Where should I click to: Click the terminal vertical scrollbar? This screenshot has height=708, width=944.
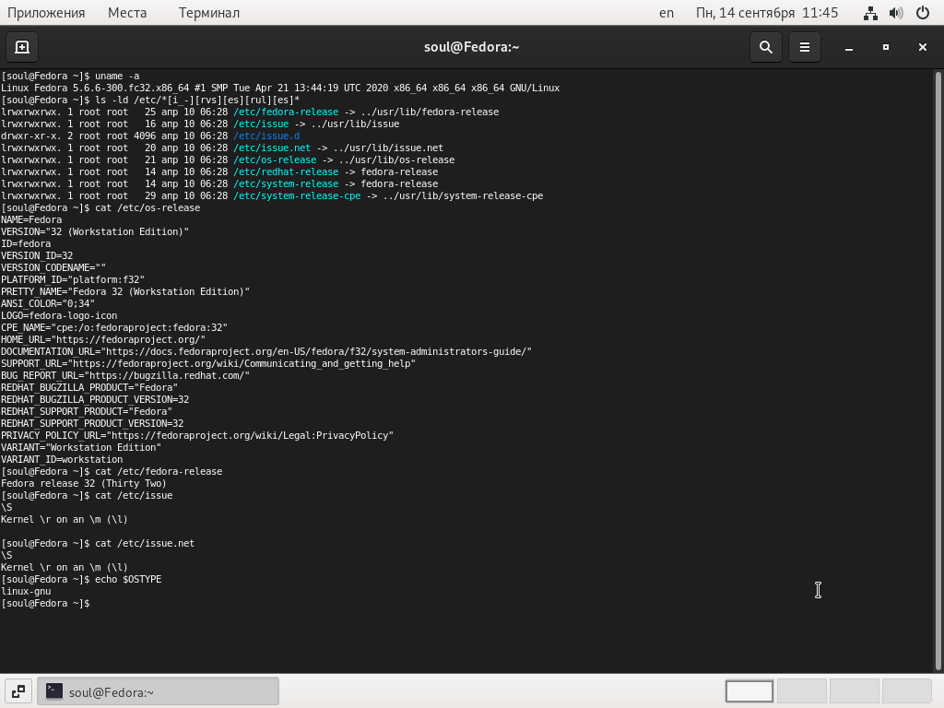[x=938, y=371]
